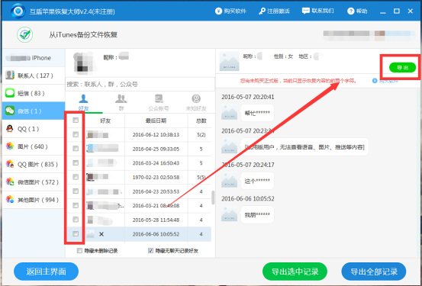
Task: Click the blurred WeChat account avatar
Action: [84, 63]
